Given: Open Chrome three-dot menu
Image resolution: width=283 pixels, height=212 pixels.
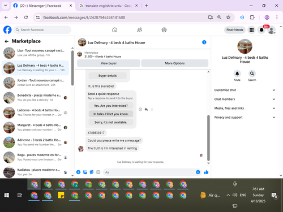Looking at the screenshot, I should pos(277,18).
